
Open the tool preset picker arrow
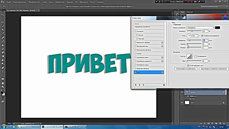coord(8,6)
